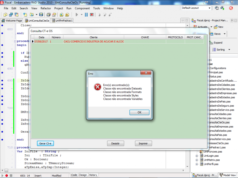Click the Save floppy disk icon

tap(41, 14)
